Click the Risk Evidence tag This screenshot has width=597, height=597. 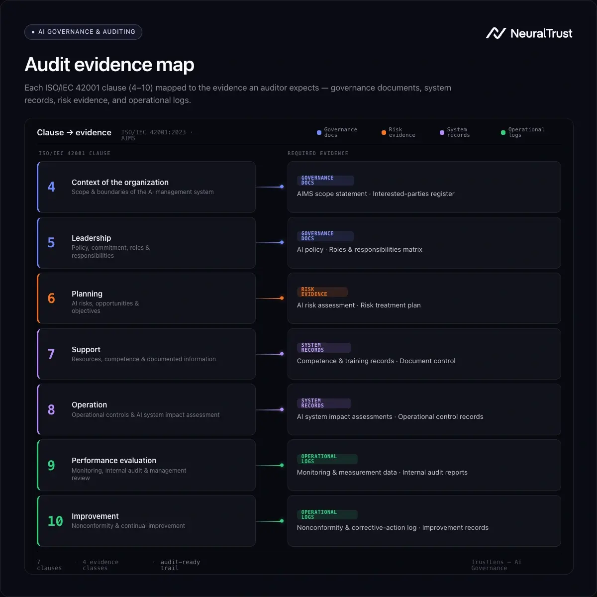[322, 292]
